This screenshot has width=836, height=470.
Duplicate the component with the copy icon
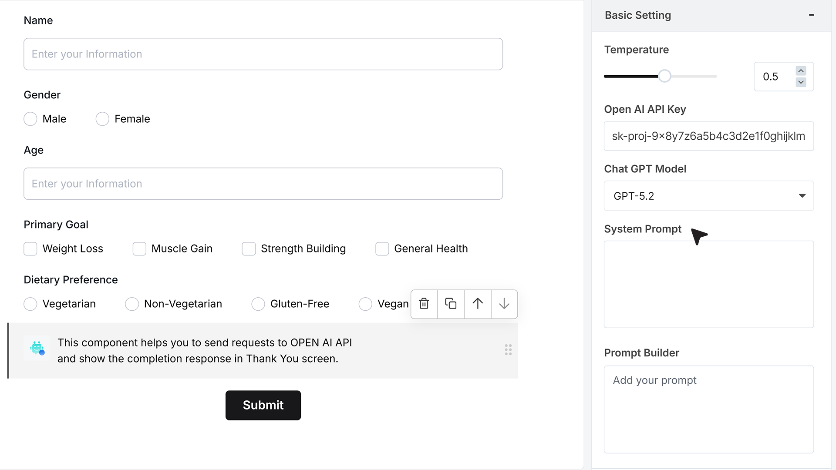[x=451, y=304]
